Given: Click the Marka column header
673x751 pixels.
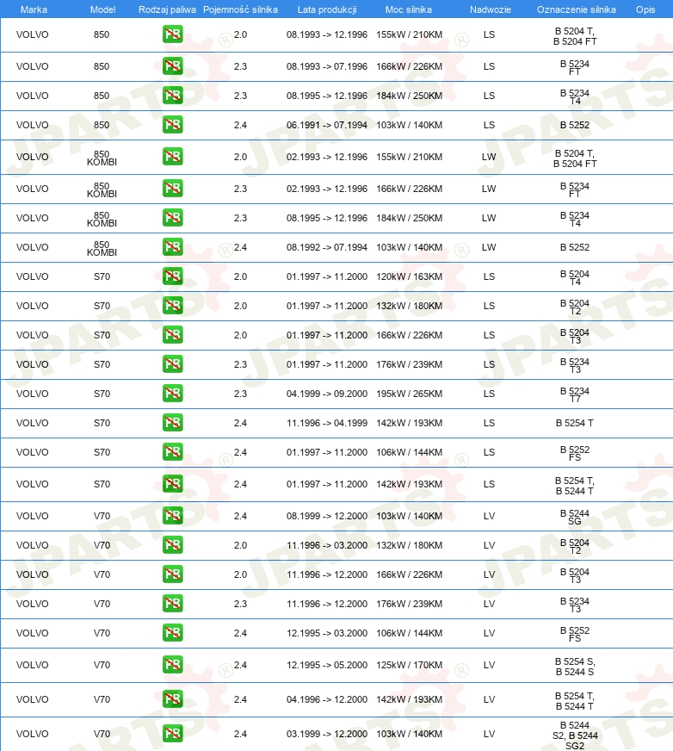Looking at the screenshot, I should [x=34, y=9].
